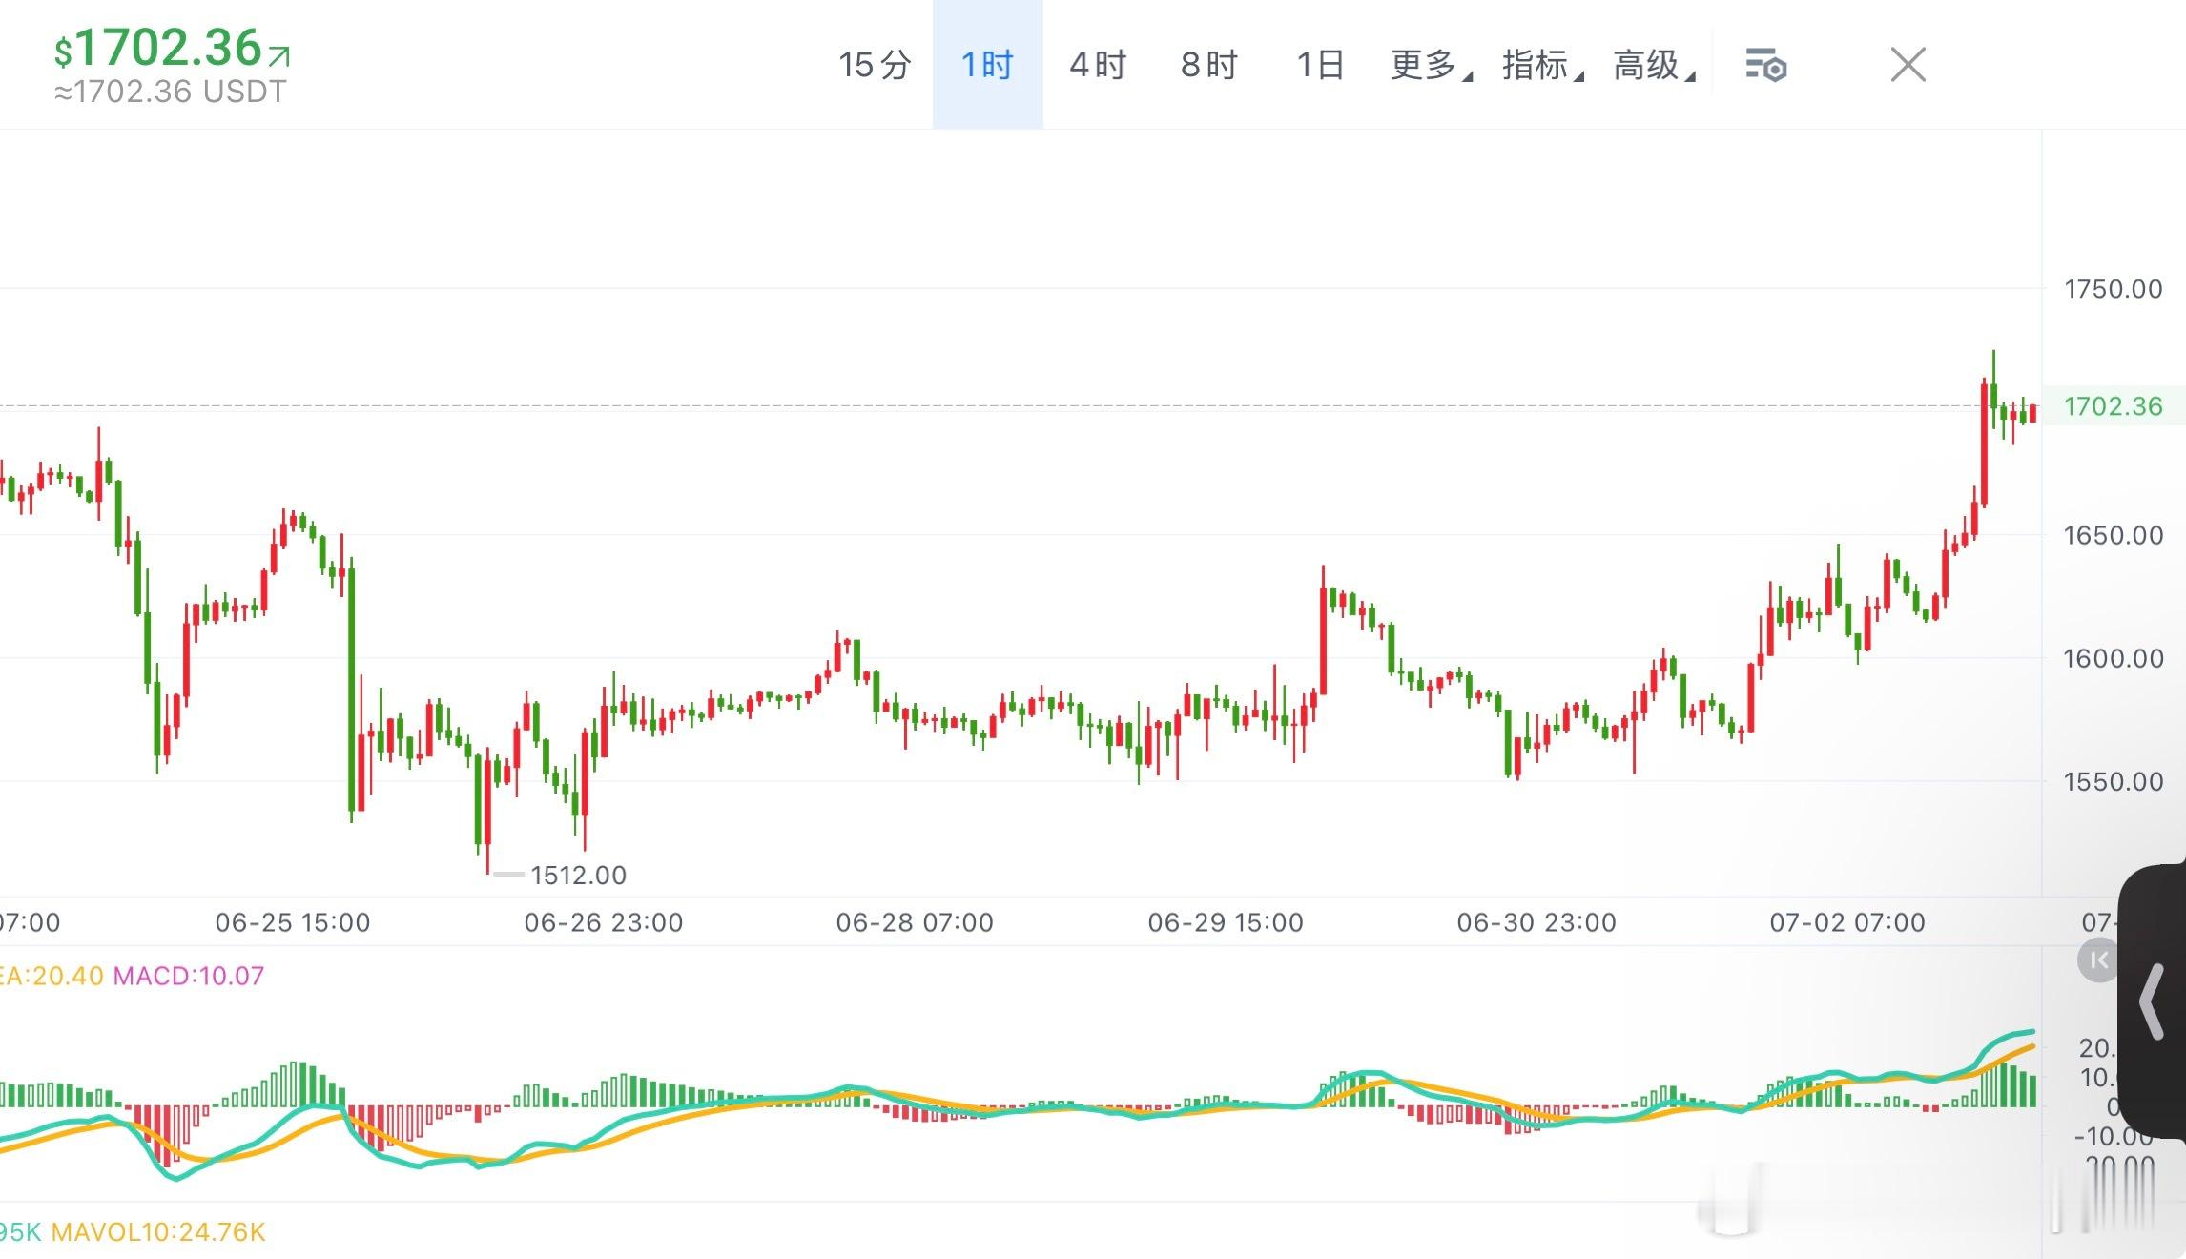Click the MAVOL10:24.76K volume label
Screen dimensions: 2186x1259
coord(157,1231)
